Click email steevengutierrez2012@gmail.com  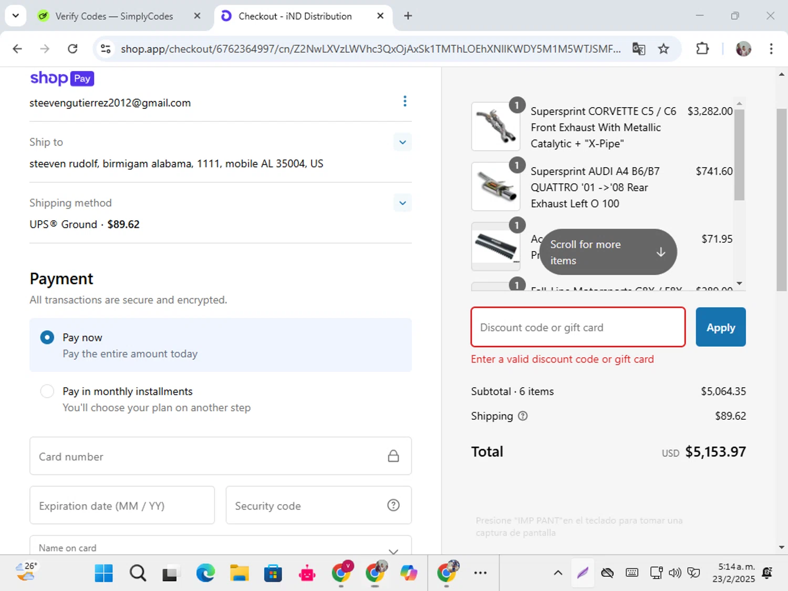(x=110, y=103)
